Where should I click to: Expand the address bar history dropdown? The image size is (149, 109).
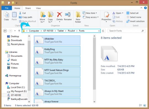pyautogui.click(x=99, y=31)
